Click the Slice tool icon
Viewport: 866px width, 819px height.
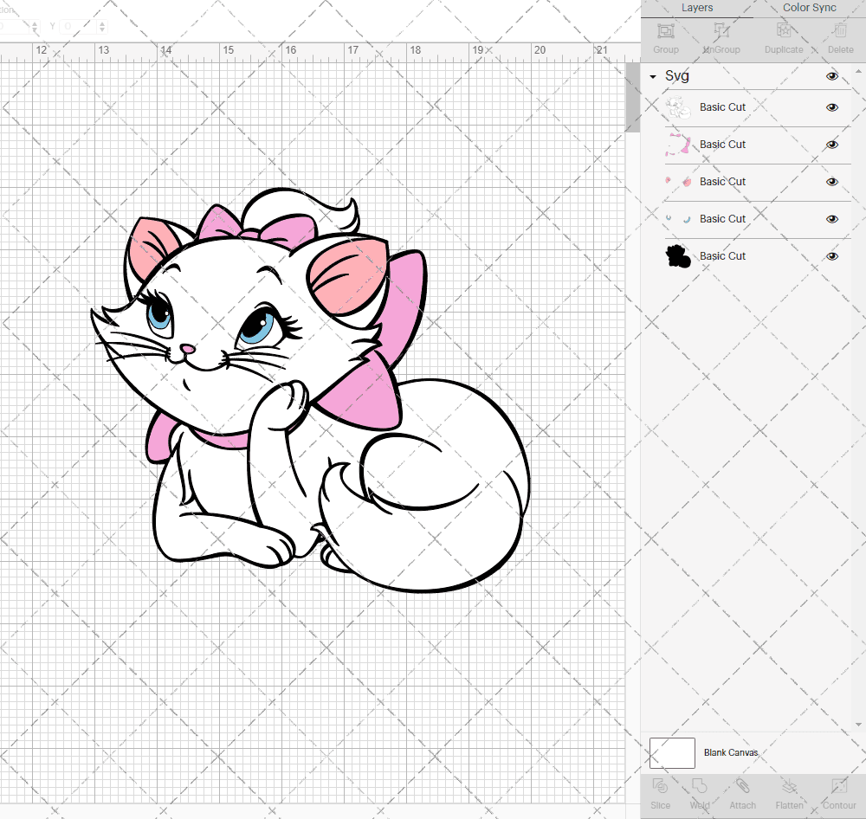pos(660,786)
